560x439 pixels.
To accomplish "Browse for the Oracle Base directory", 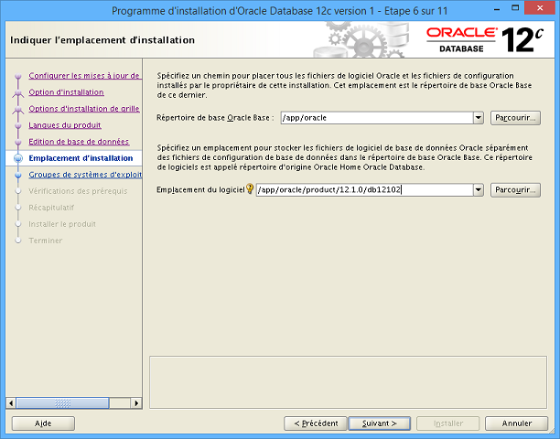I will 515,118.
